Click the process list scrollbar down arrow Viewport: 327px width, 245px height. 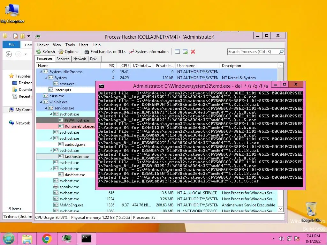click(x=280, y=209)
